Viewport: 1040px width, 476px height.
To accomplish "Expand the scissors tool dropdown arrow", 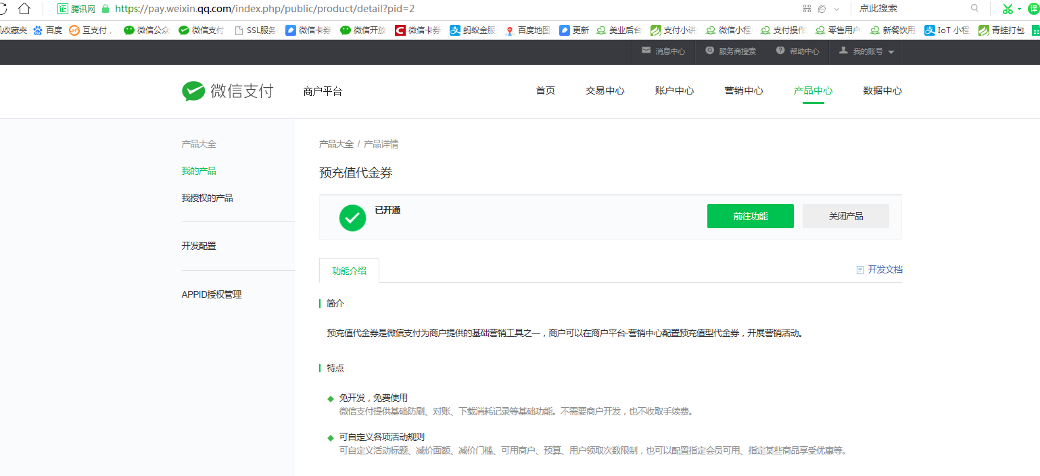I will point(1019,9).
